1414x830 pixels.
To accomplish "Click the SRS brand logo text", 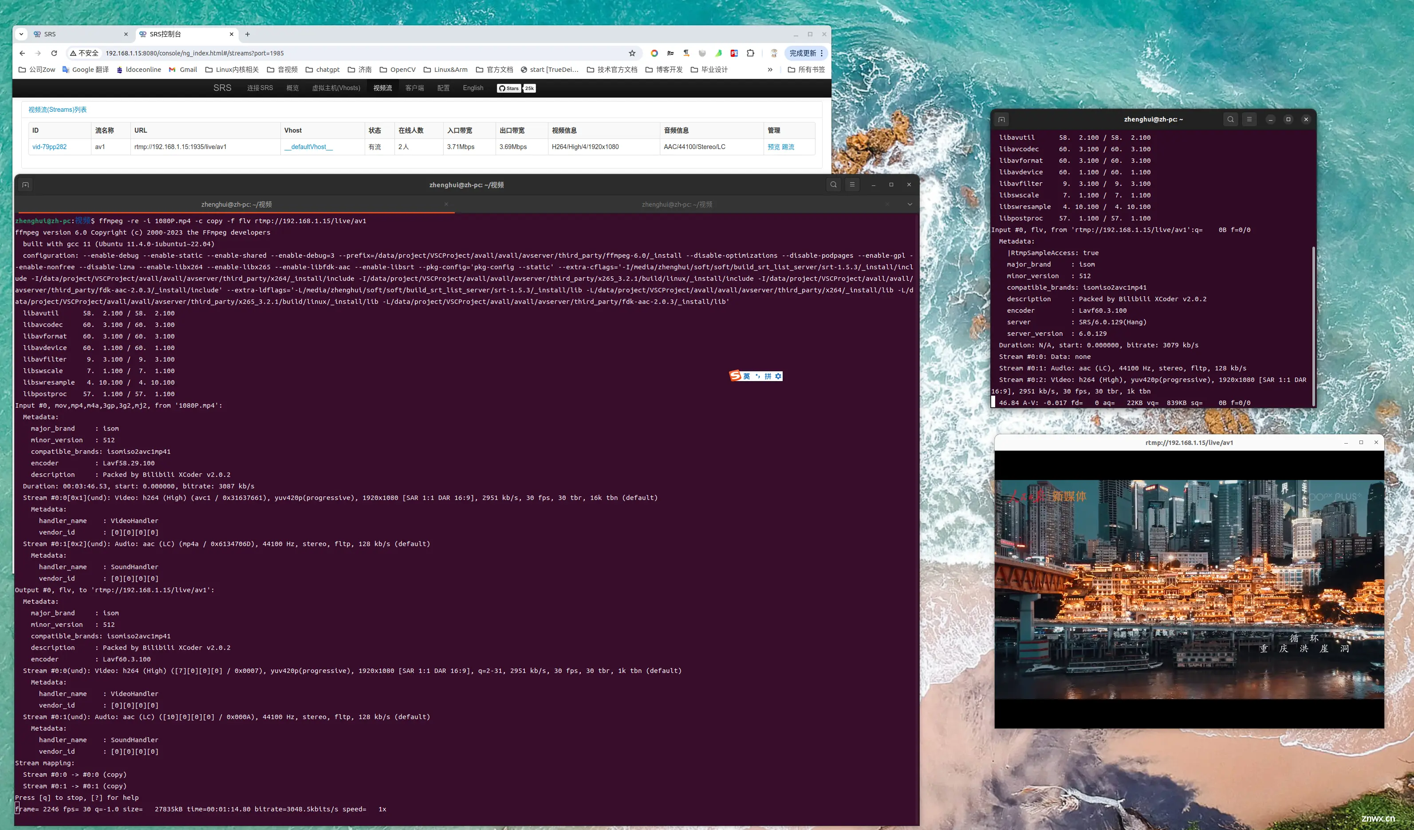I will (x=222, y=88).
